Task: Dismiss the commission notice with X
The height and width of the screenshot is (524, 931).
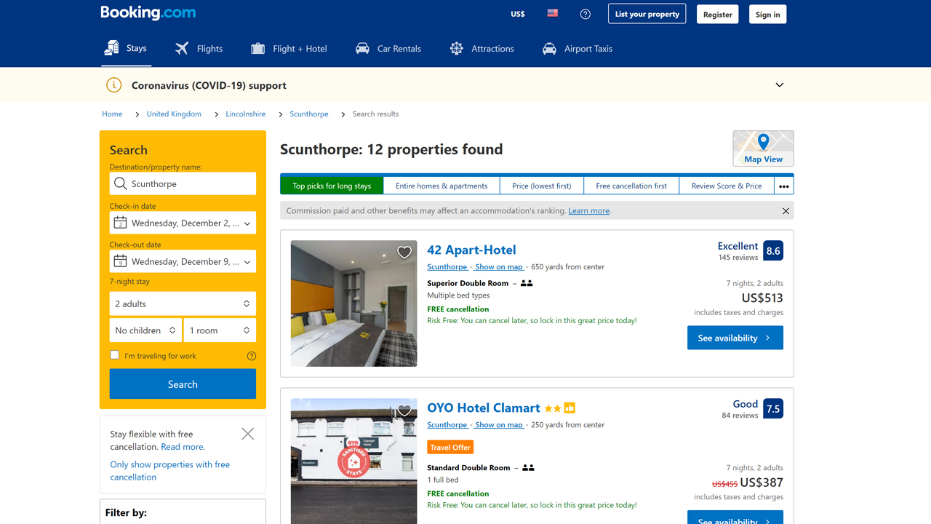Action: (786, 211)
